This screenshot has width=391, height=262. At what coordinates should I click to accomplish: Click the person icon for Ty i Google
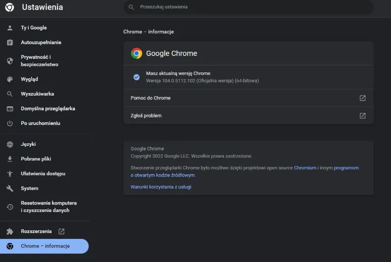pos(10,28)
